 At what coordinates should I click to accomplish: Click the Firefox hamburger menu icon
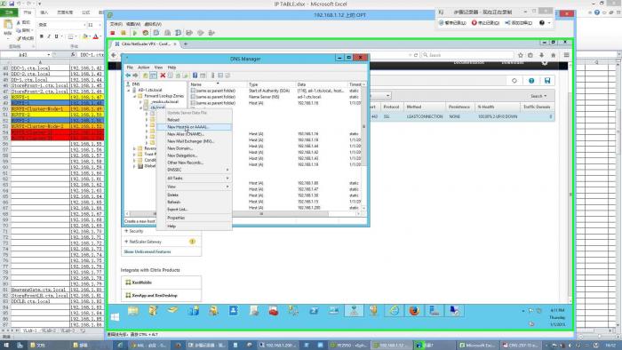coord(567,55)
